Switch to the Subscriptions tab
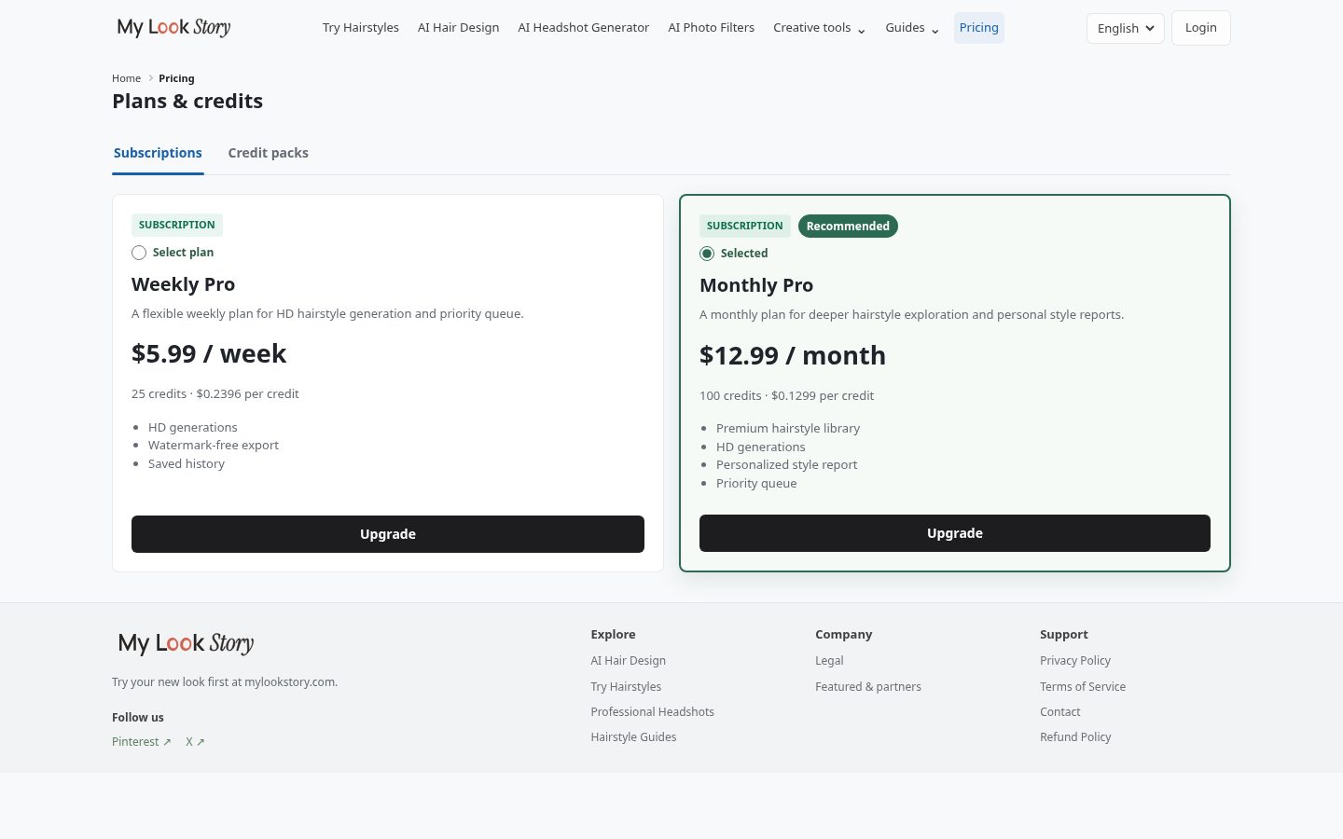The height and width of the screenshot is (839, 1343). click(x=158, y=153)
